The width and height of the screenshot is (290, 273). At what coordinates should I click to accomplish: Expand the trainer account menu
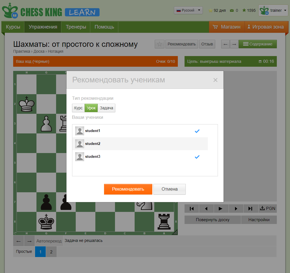point(273,11)
